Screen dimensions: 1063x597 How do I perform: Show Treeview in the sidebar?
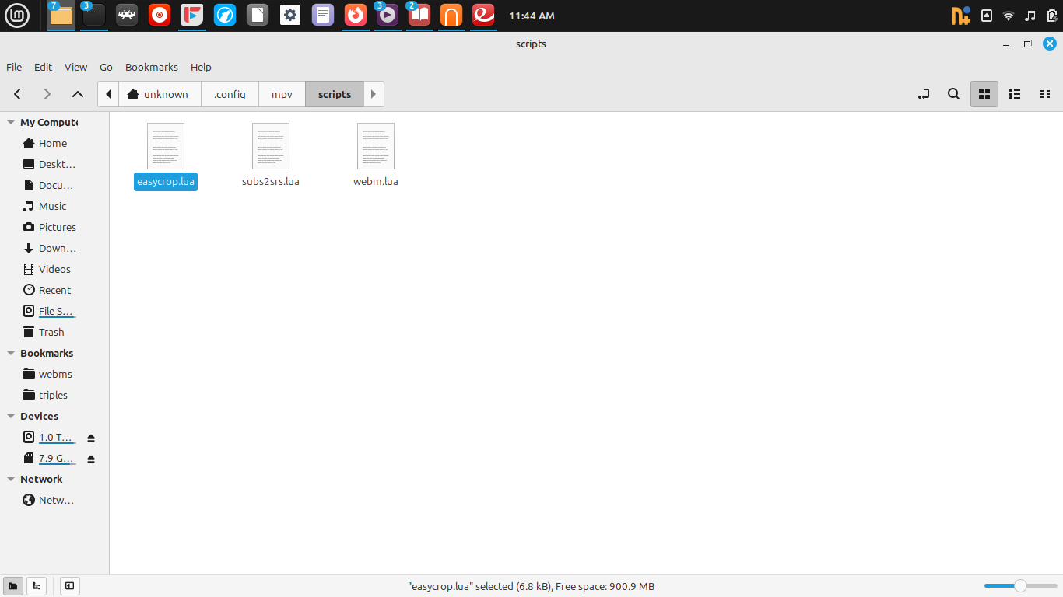pyautogui.click(x=36, y=586)
